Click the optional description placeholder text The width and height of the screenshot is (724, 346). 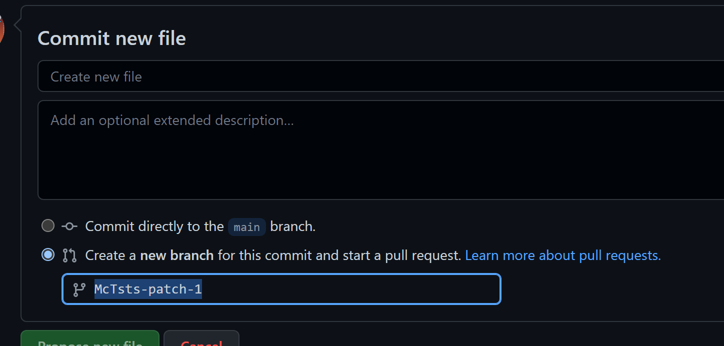click(172, 120)
